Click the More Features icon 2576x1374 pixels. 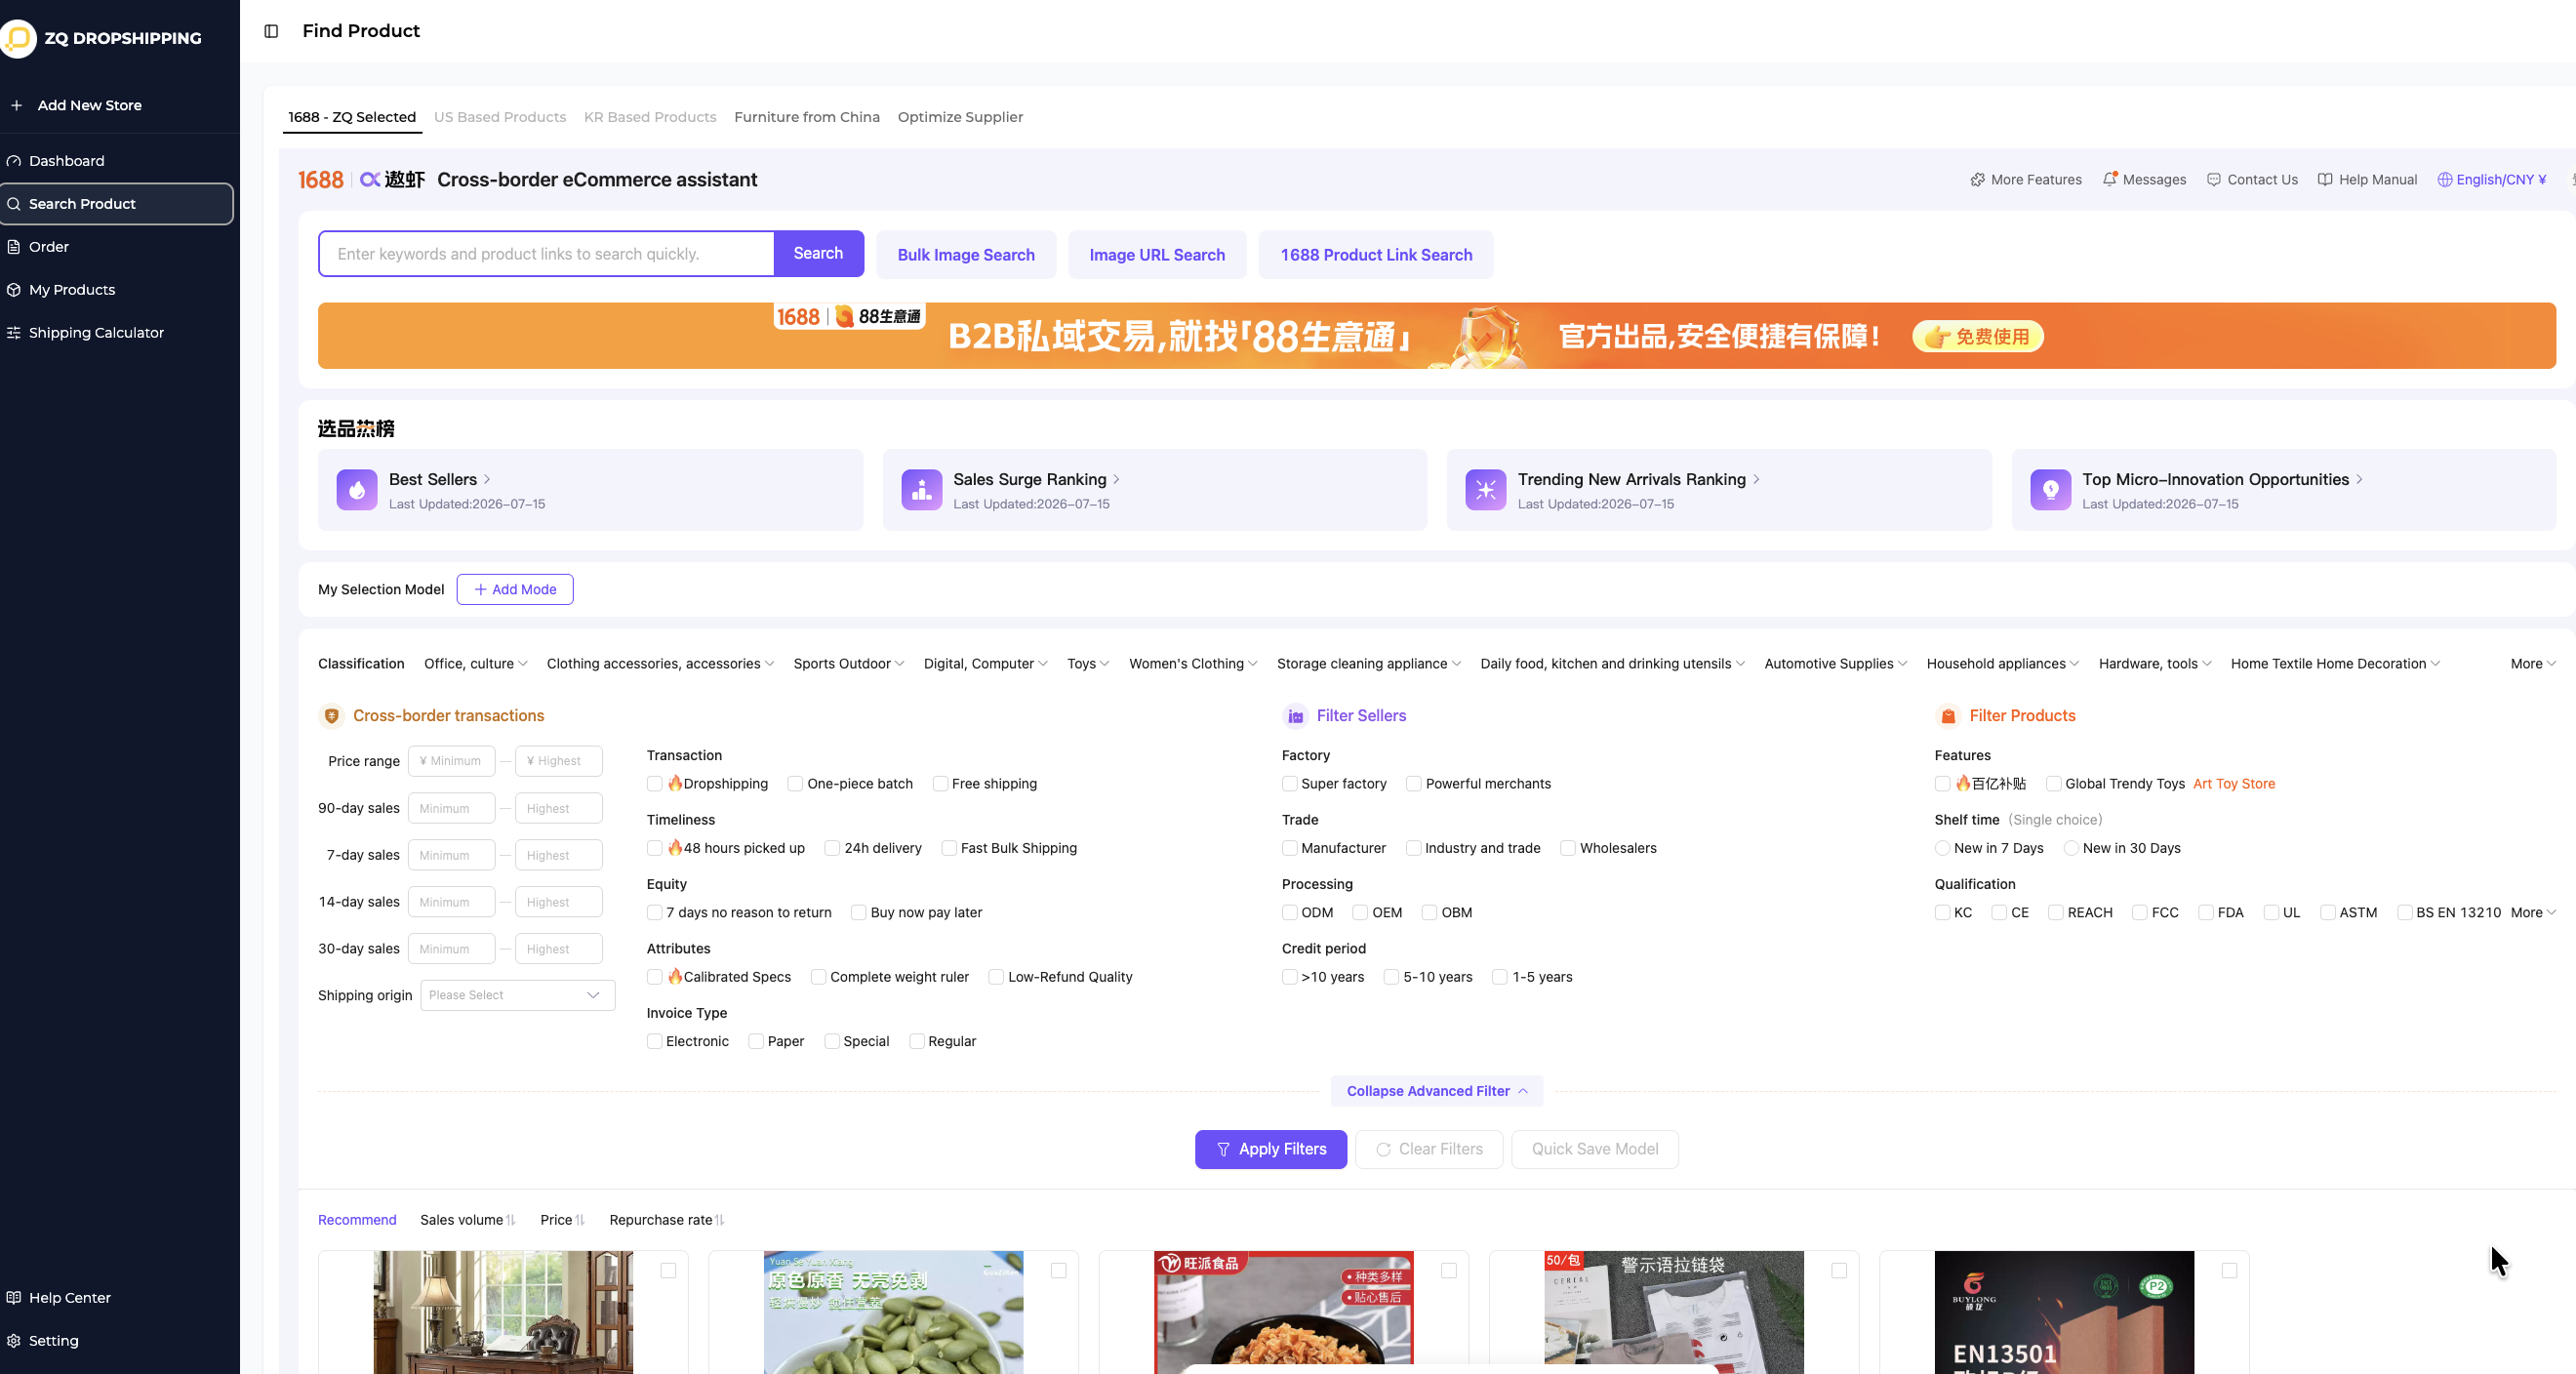(x=1977, y=180)
